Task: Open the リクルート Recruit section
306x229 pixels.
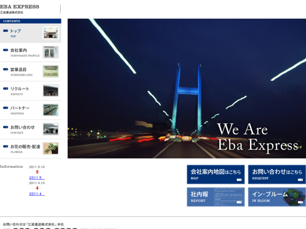Action: pyautogui.click(x=30, y=91)
